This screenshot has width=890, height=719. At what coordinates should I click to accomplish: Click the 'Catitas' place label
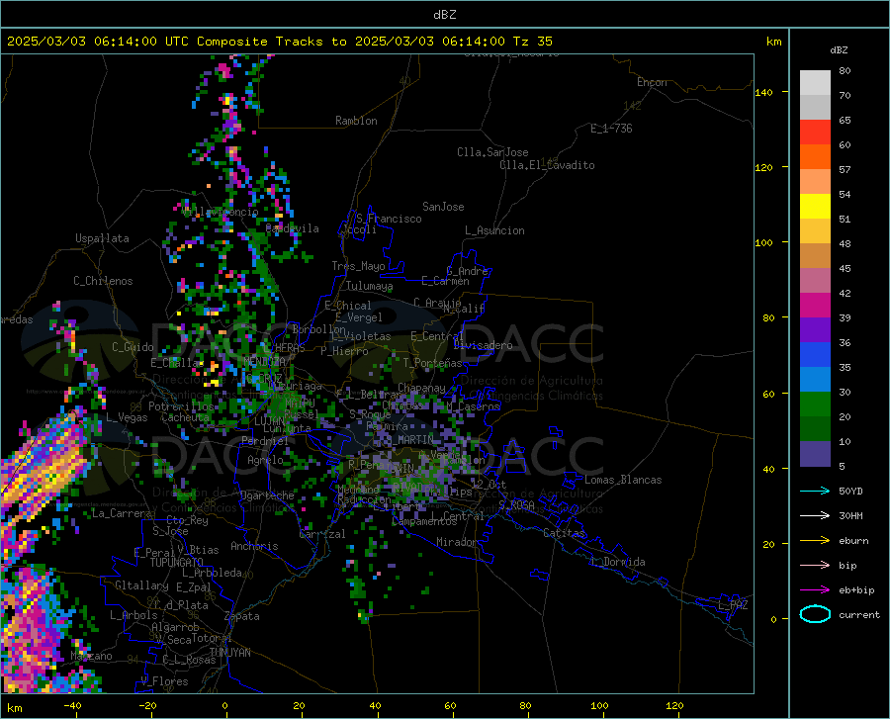pyautogui.click(x=565, y=533)
